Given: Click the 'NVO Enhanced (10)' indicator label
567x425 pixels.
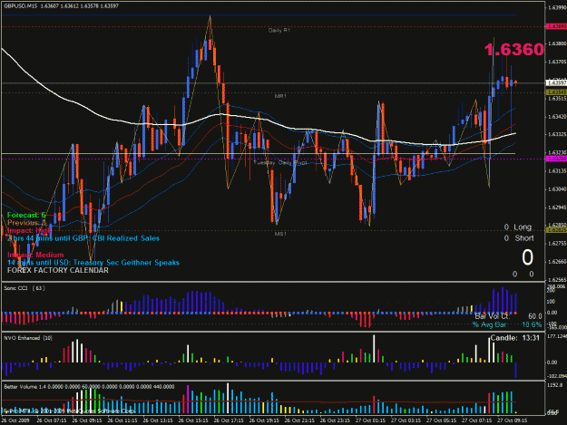Looking at the screenshot, I should point(28,338).
